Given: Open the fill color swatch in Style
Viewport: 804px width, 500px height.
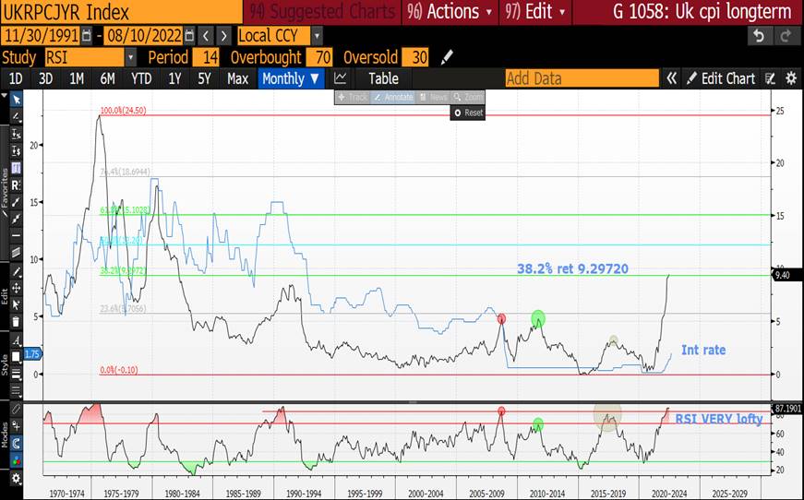Looking at the screenshot, I should click(16, 357).
